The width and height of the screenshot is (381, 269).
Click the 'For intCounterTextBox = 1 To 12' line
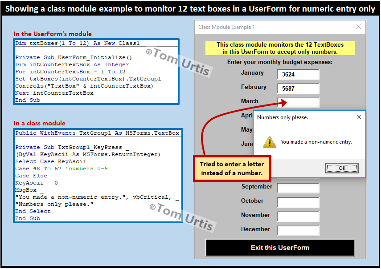coord(70,72)
